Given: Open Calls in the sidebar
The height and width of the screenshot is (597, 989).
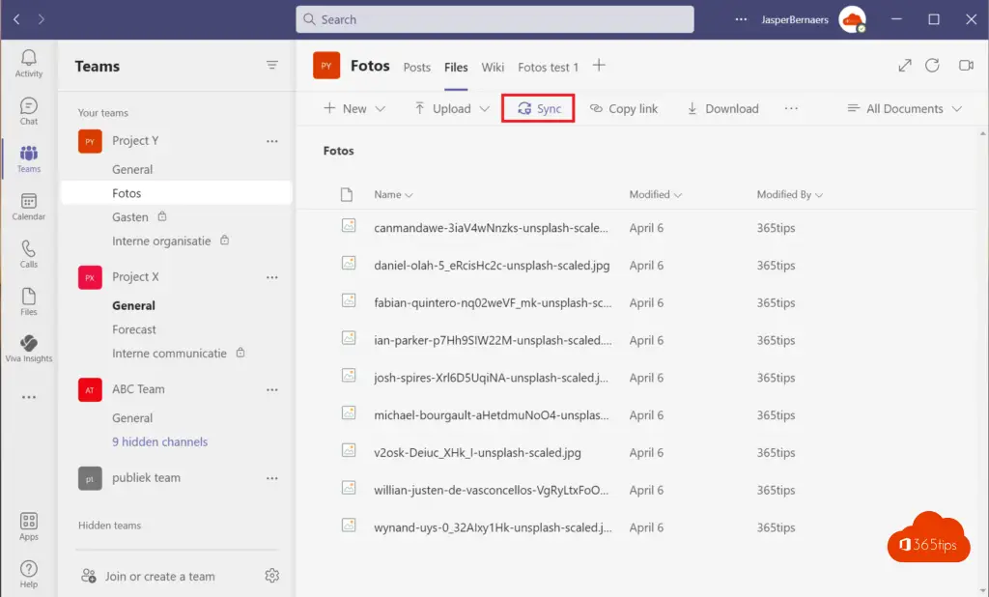Looking at the screenshot, I should (29, 253).
